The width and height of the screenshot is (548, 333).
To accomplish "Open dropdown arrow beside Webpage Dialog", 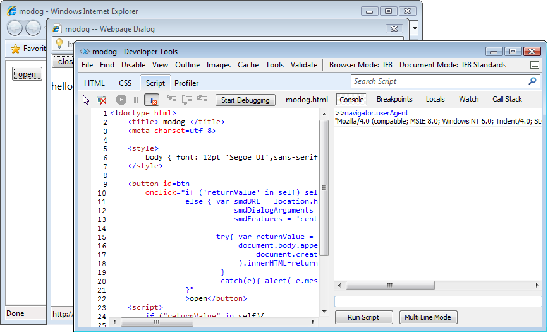I will click(x=415, y=28).
